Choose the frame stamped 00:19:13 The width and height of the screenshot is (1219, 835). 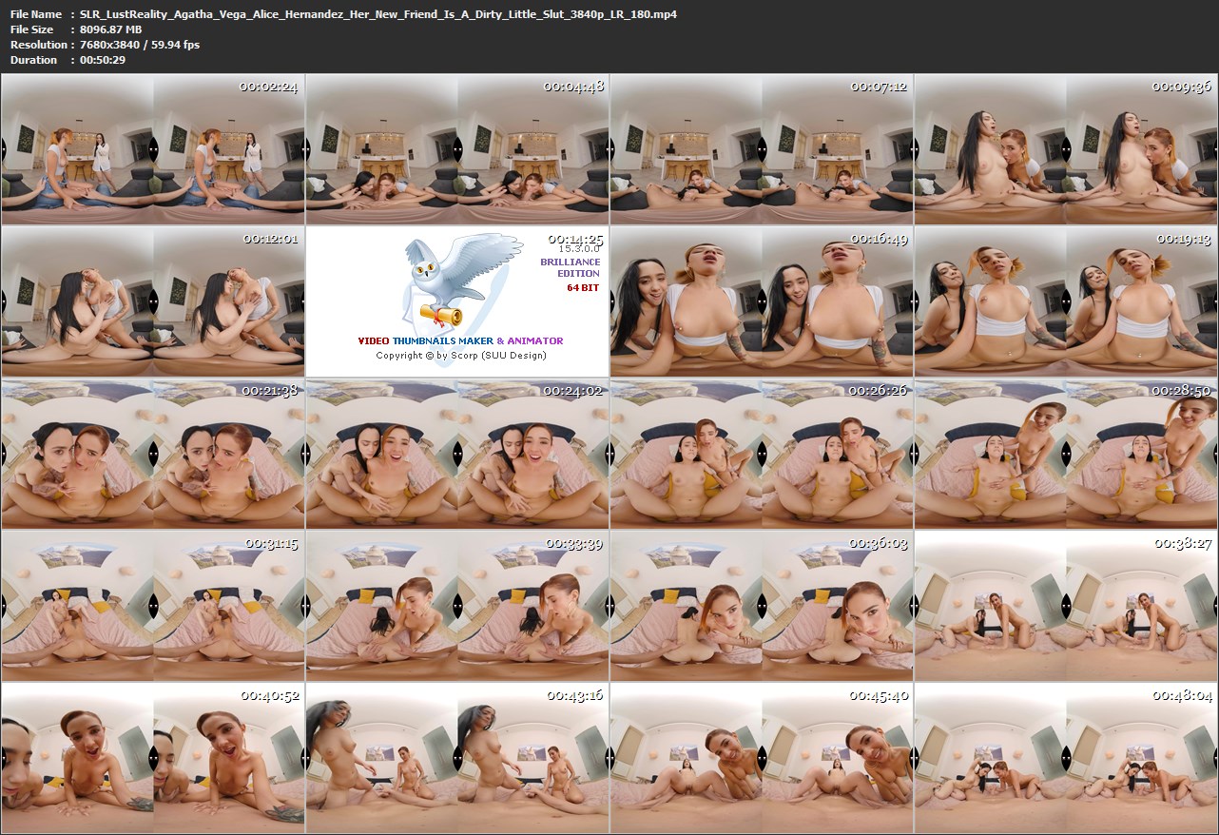(1066, 301)
